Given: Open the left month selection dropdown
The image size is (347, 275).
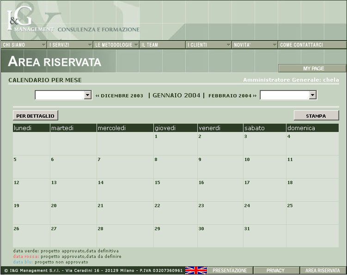Looking at the screenshot, I should [88, 95].
